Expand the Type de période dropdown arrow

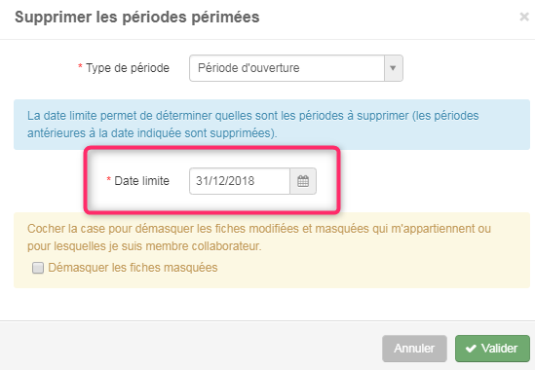pos(393,68)
